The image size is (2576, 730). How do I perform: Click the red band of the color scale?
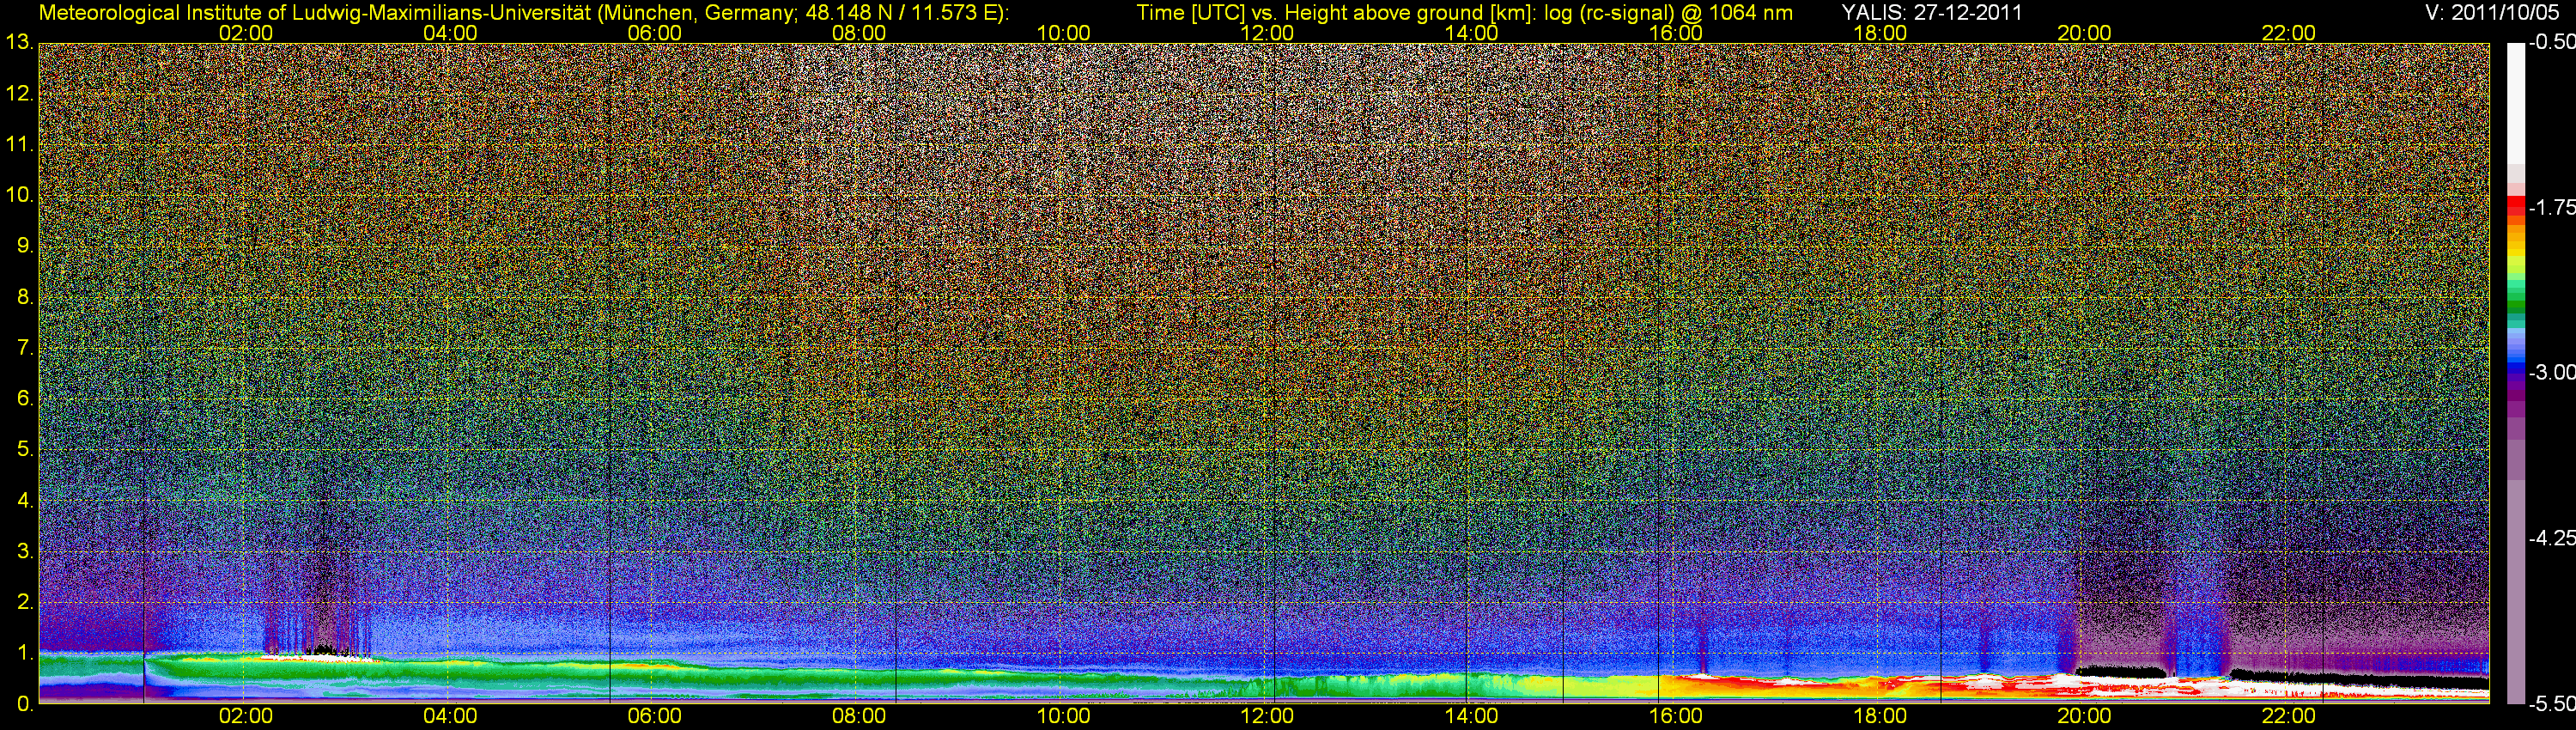[2515, 207]
